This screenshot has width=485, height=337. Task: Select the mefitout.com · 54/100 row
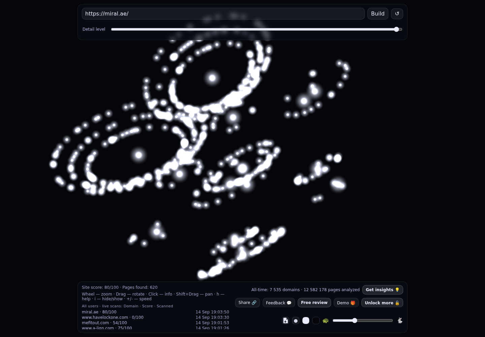pyautogui.click(x=155, y=323)
